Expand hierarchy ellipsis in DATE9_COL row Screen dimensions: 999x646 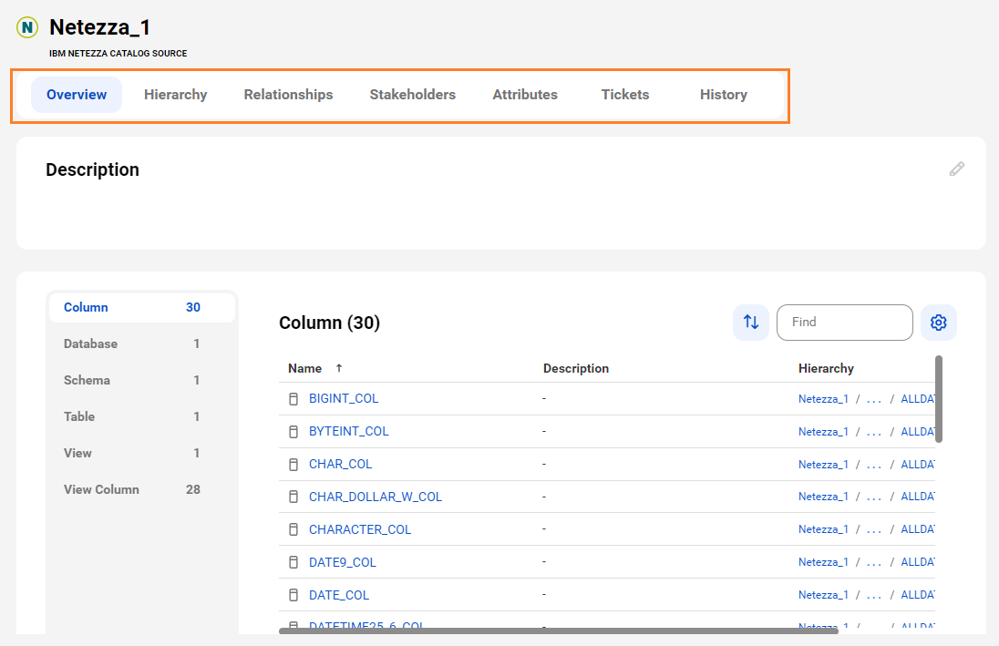click(874, 562)
